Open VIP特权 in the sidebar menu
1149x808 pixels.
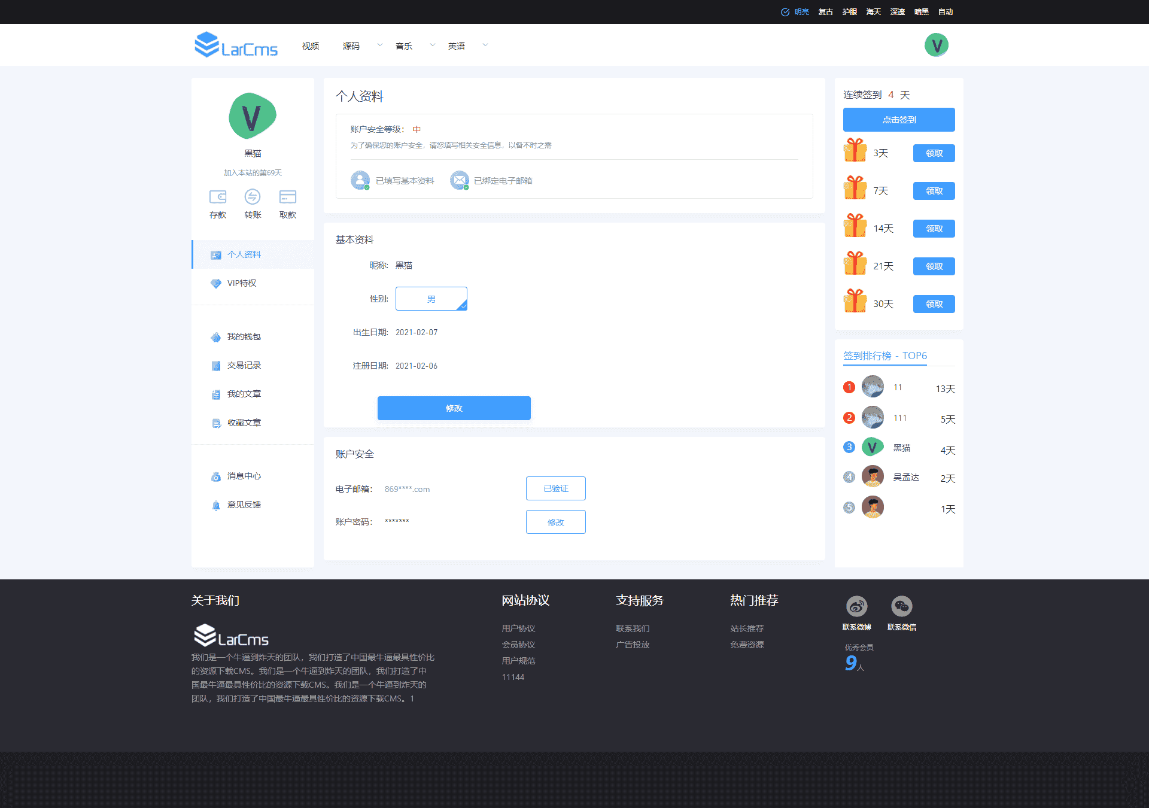click(x=242, y=283)
